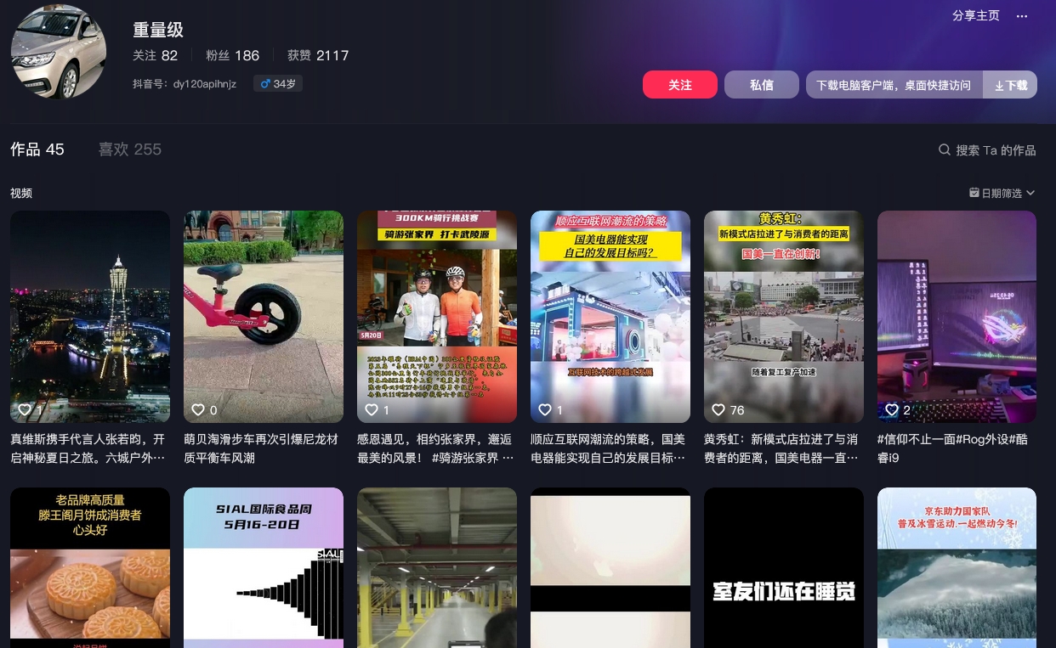This screenshot has width=1056, height=648.
Task: Click the 获赞 2117 likes count
Action: pyautogui.click(x=318, y=55)
